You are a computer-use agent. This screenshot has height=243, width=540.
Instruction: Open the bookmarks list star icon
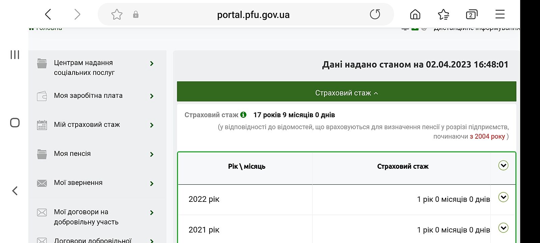click(443, 15)
